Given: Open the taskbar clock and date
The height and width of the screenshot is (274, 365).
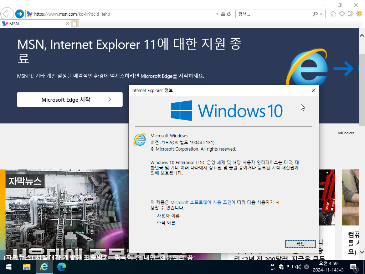Looking at the screenshot, I should tap(328, 267).
